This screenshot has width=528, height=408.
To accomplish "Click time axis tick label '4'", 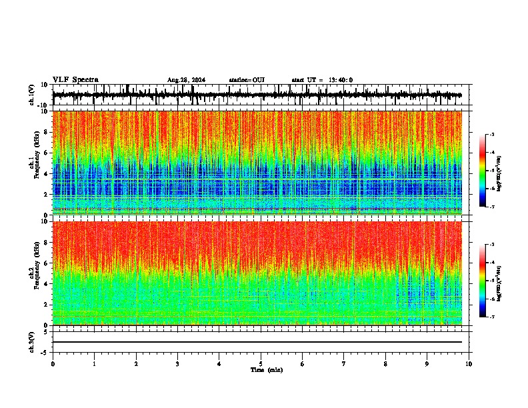I will click(x=219, y=364).
